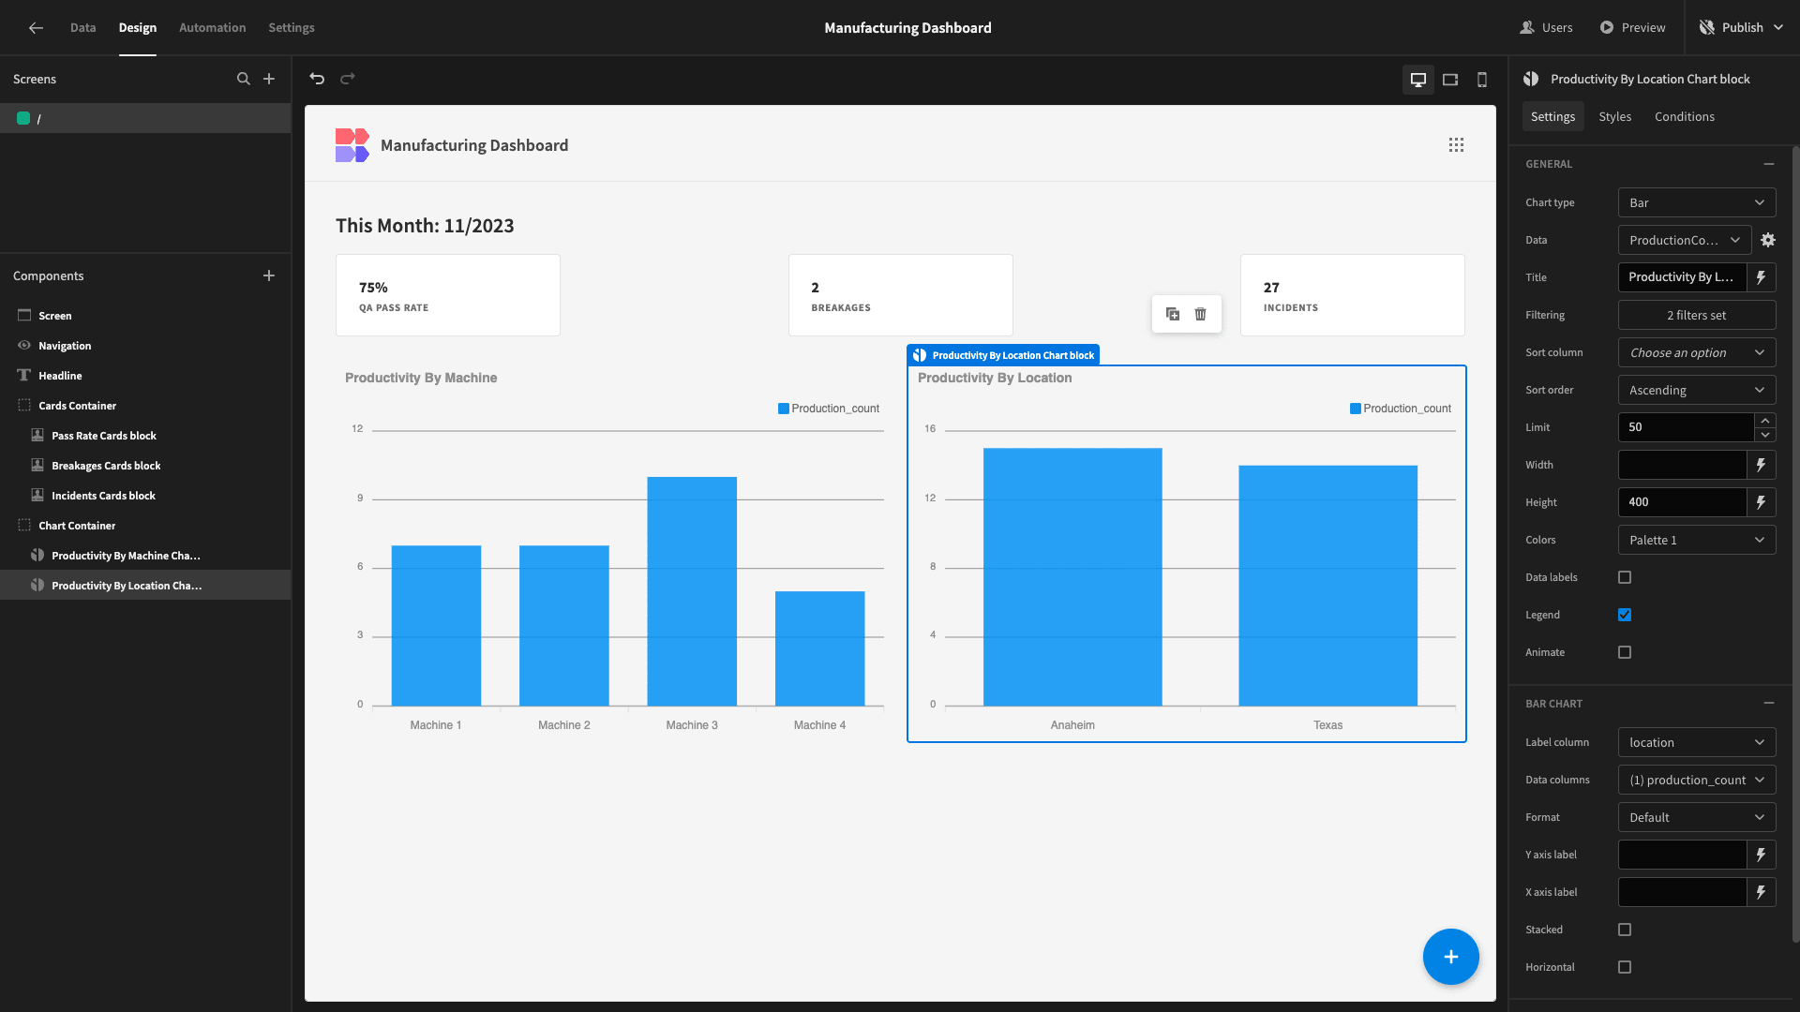Open the Data columns dropdown
Screen dimensions: 1800x1012
[1697, 780]
